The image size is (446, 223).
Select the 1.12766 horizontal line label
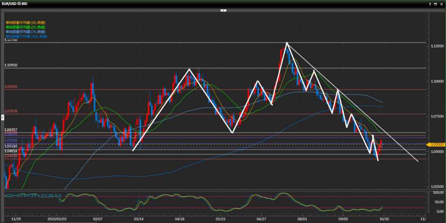click(x=11, y=40)
